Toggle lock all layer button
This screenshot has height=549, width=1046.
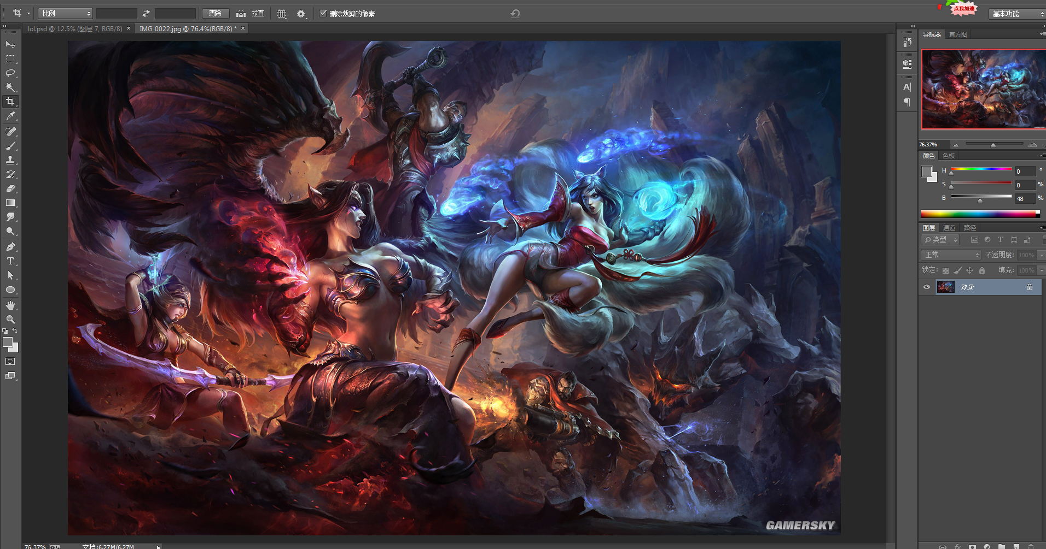tap(982, 270)
